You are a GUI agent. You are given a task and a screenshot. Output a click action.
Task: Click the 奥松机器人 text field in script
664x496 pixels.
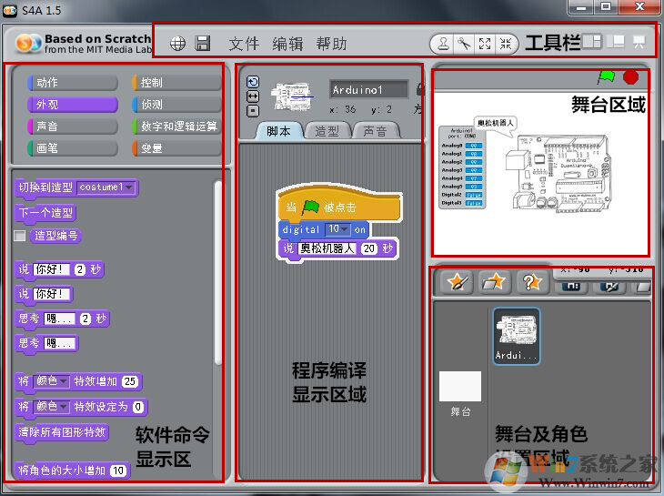327,248
